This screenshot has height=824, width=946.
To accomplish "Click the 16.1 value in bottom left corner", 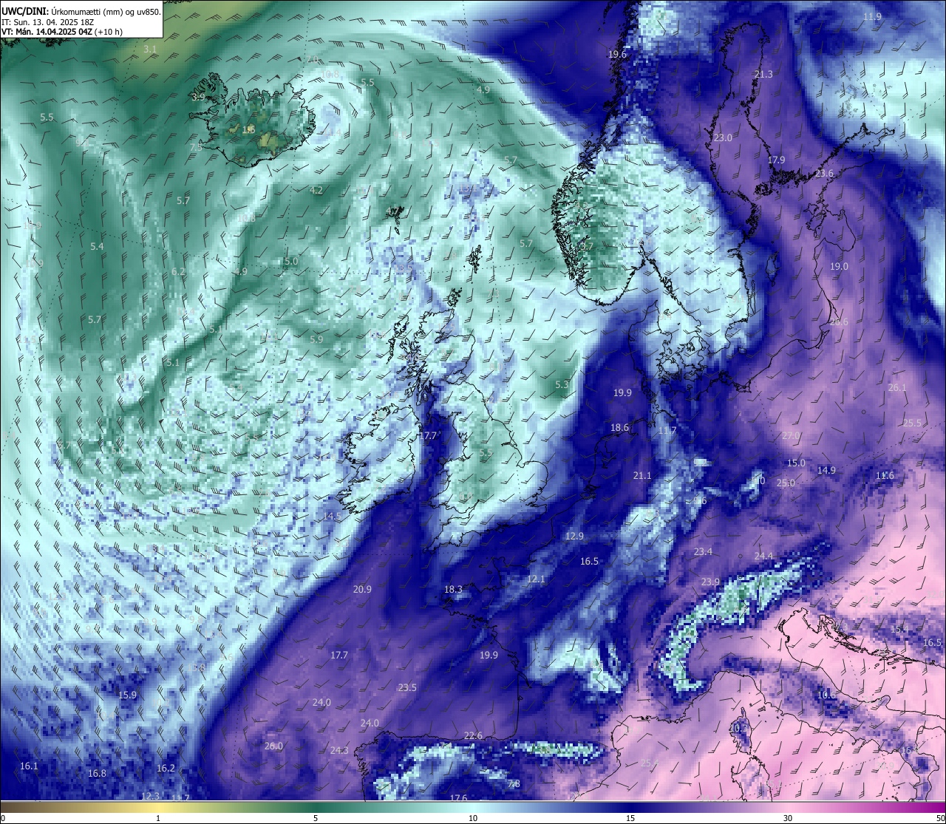I will (29, 766).
